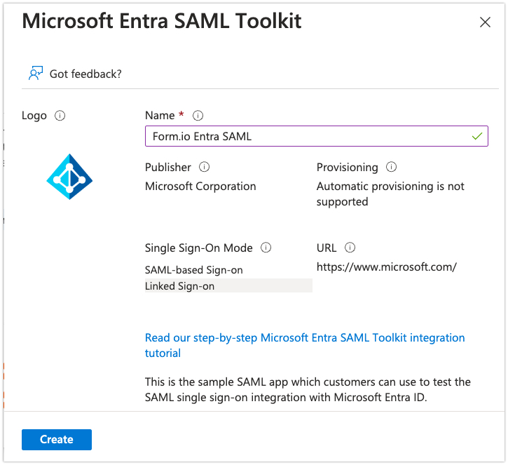Click the https://www.microsoft.com/ URL text
Image resolution: width=508 pixels, height=465 pixels.
387,267
